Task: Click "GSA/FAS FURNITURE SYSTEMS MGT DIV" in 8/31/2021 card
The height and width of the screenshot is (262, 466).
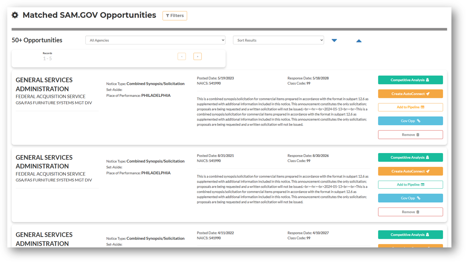Action: coord(54,180)
